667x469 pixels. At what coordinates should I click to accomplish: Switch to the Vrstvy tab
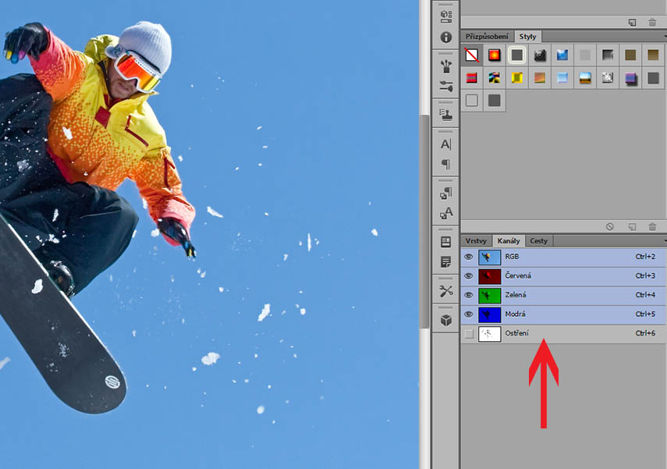(476, 241)
